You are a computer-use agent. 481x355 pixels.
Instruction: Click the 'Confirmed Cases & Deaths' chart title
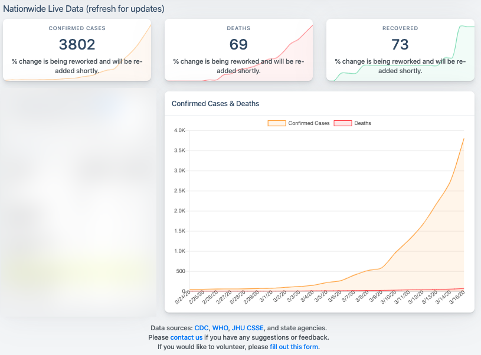215,104
